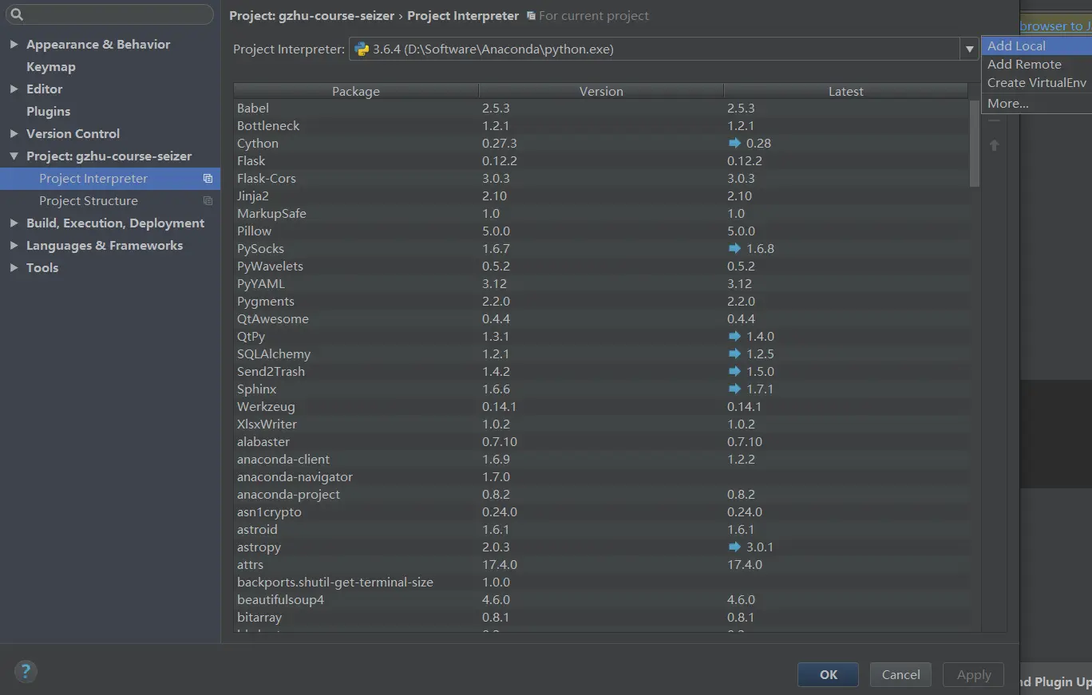
Task: Select the beautifulsoup4 package row
Action: pyautogui.click(x=602, y=600)
